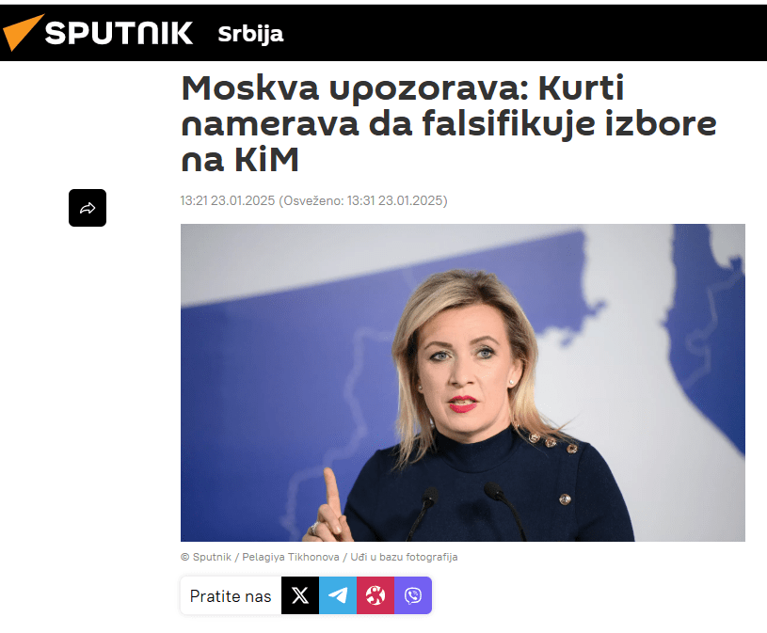Viewport: 767px width, 633px height.
Task: Open the 'Uđi u bazu fotografija' link
Action: click(404, 557)
